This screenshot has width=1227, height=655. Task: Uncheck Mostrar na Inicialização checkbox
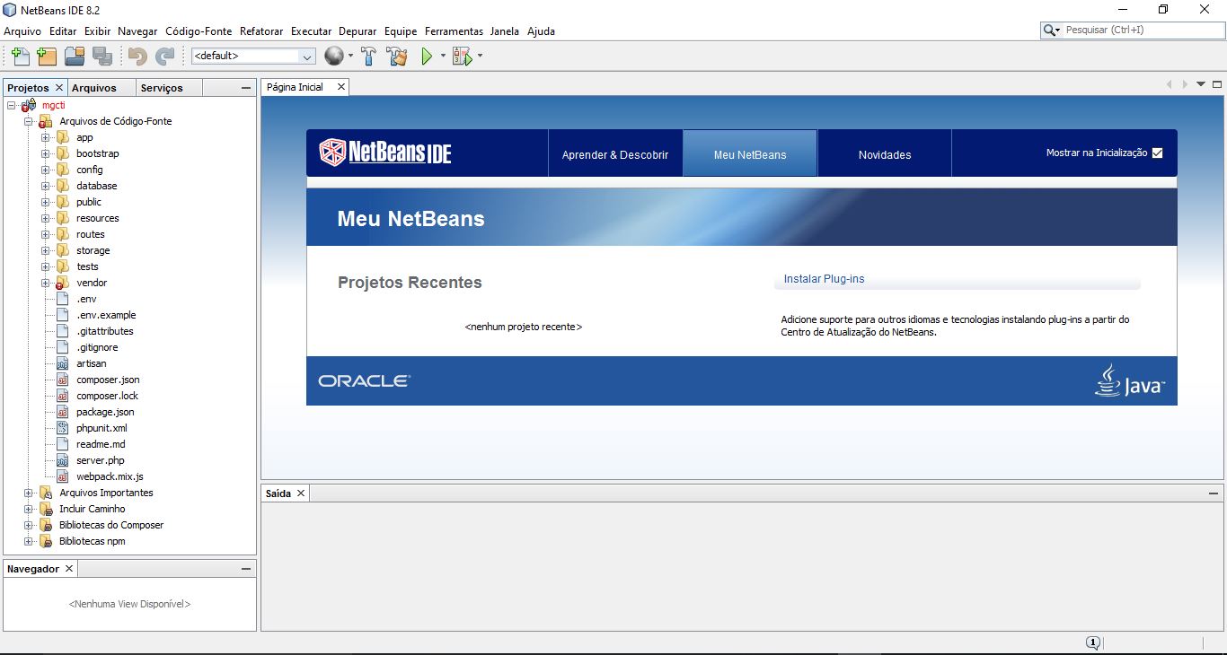point(1157,153)
